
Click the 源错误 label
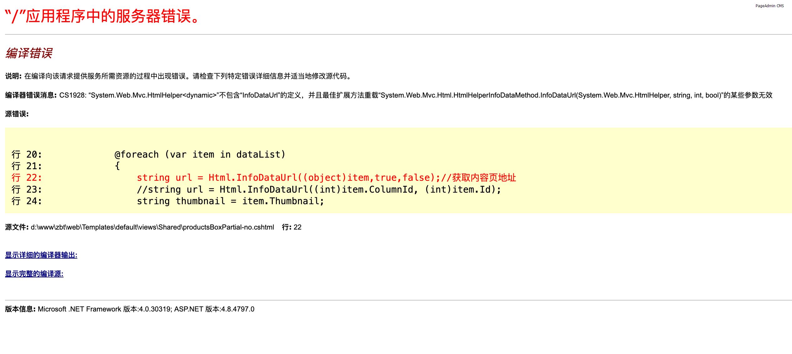click(x=17, y=114)
